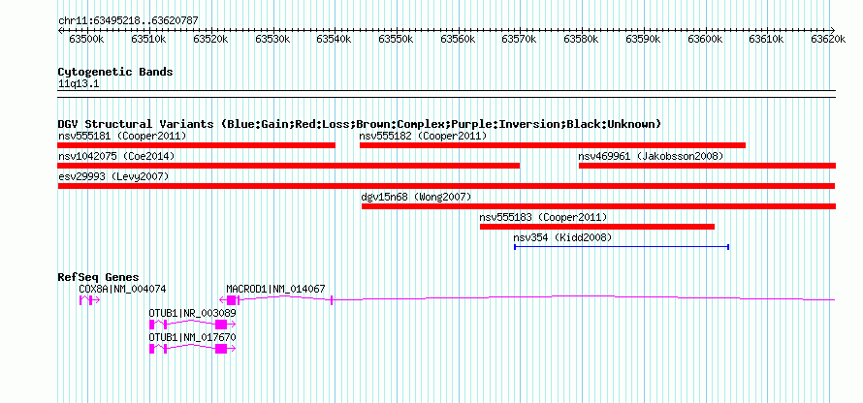
Task: Click the COX8A gene glyph
Action: coord(89,300)
